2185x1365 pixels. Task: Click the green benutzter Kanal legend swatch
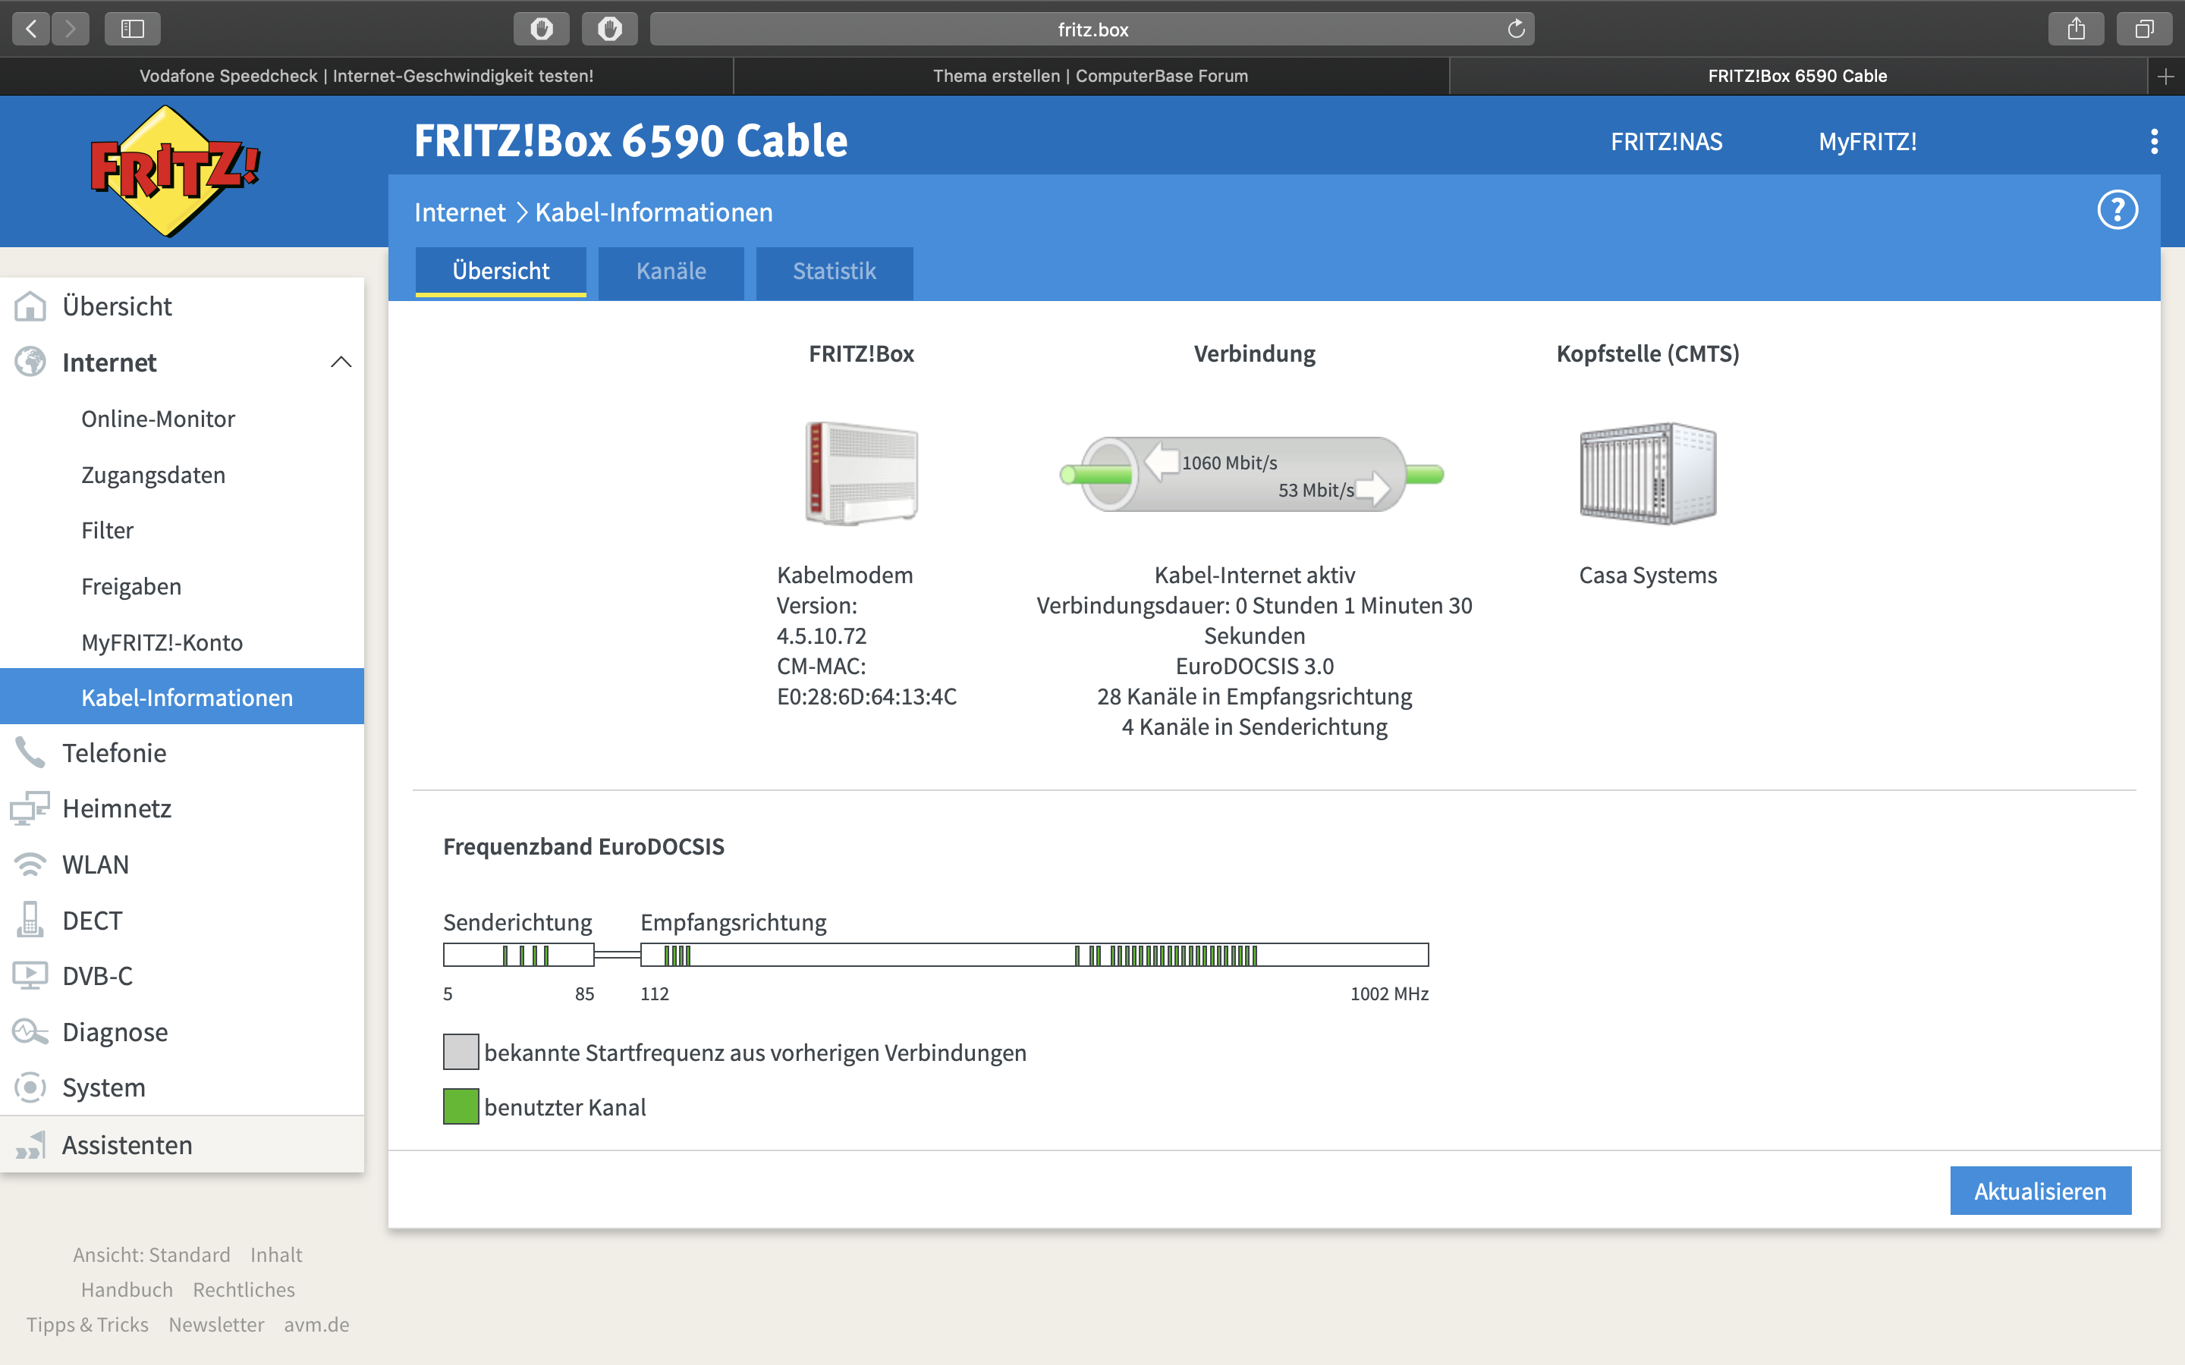coord(461,1107)
